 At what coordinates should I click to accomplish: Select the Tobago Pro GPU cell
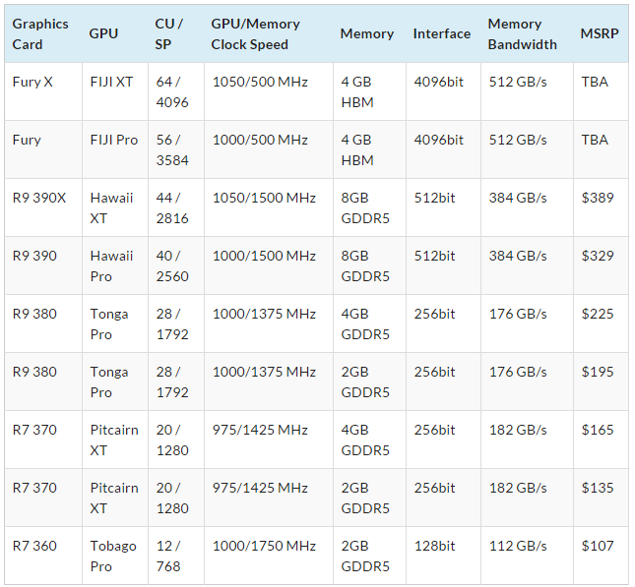[115, 556]
